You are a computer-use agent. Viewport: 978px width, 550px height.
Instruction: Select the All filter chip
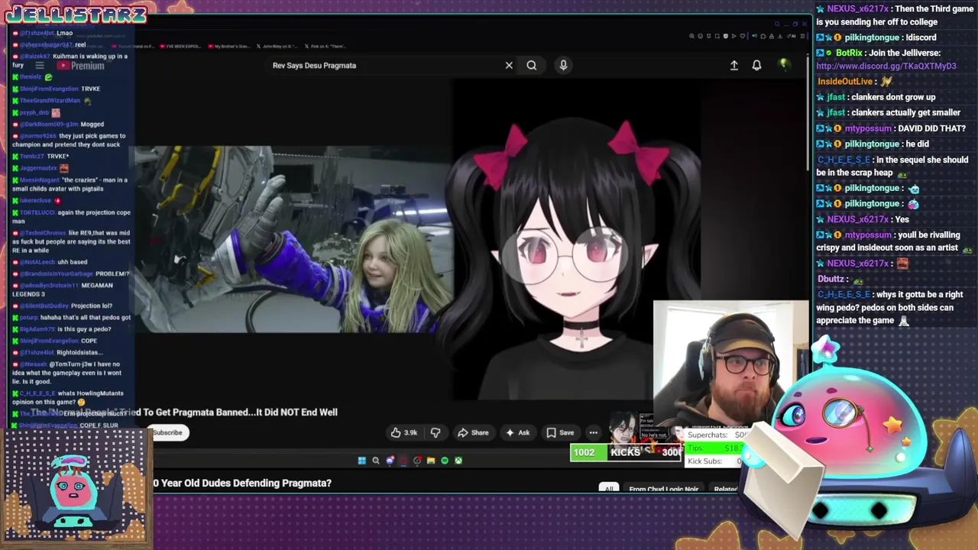[609, 489]
